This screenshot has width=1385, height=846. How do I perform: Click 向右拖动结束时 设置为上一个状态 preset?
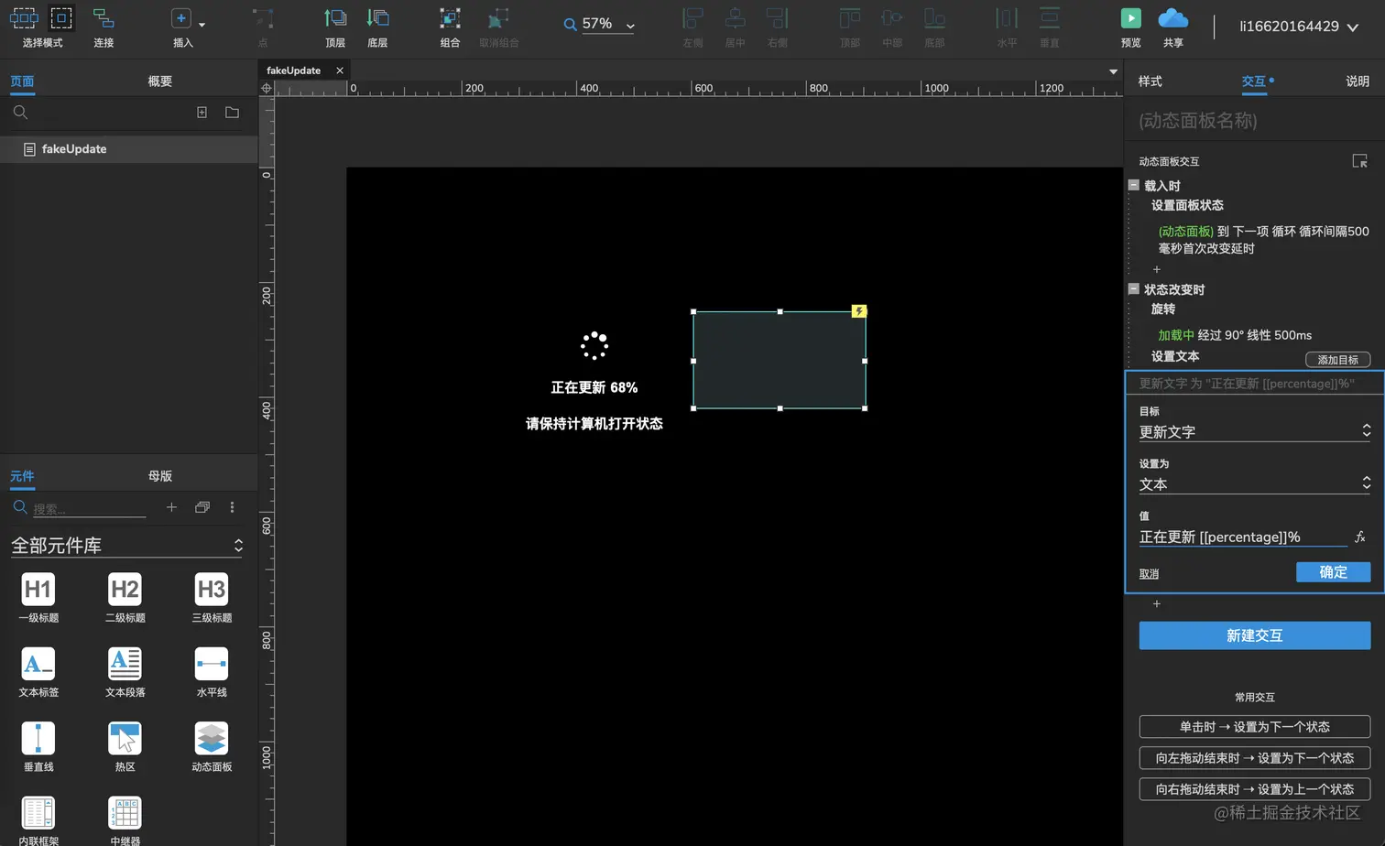1254,789
